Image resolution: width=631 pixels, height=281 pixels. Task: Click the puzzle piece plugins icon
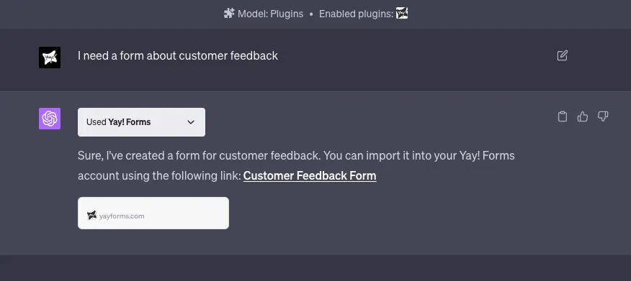229,14
